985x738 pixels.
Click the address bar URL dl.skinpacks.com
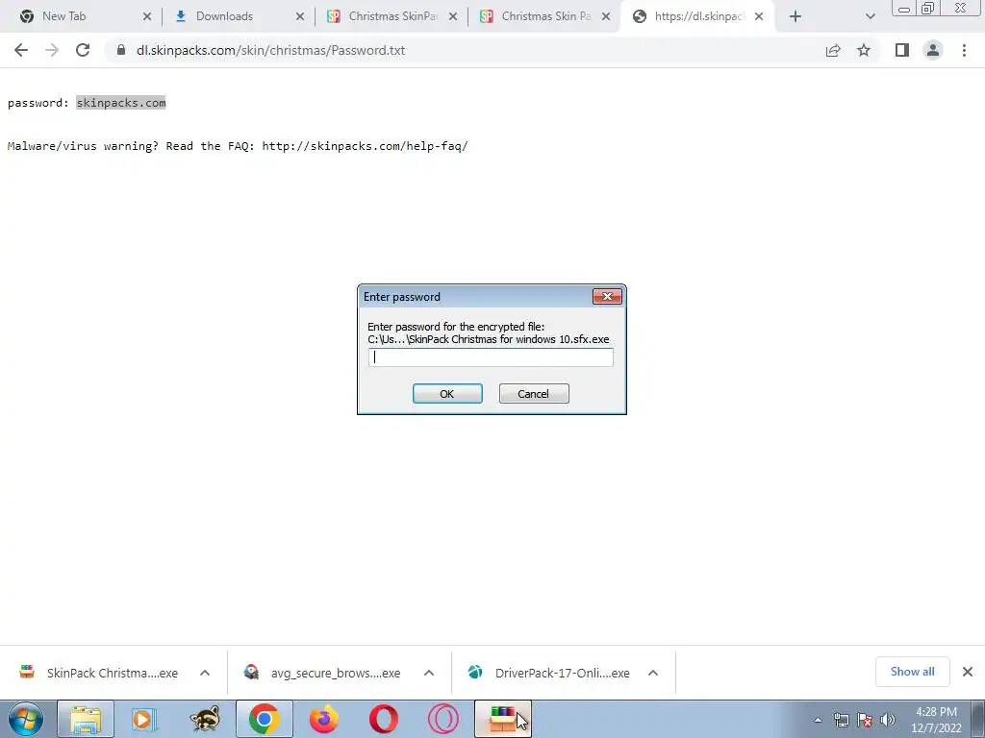pos(270,50)
